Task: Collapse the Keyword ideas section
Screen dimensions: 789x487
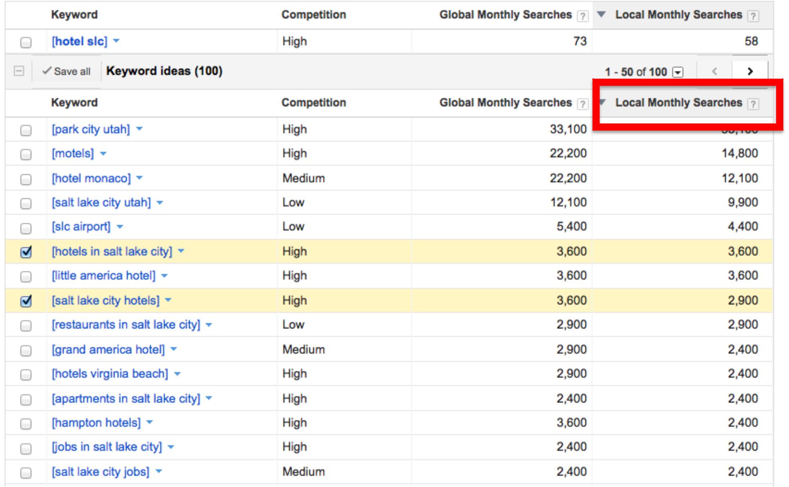Action: [x=19, y=71]
